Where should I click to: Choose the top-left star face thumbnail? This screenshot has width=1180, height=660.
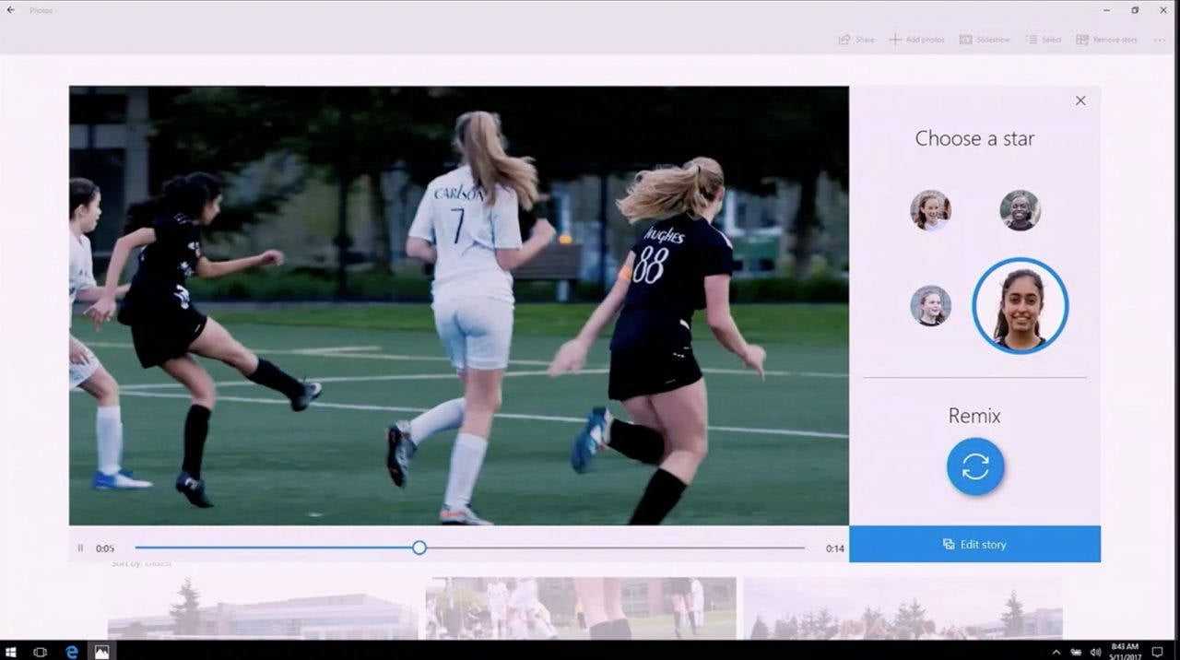[930, 210]
